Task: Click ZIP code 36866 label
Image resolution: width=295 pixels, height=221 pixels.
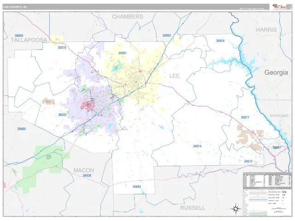Action: coord(22,129)
